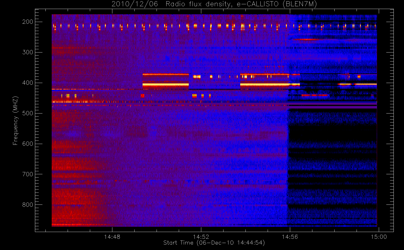
Task: Click the 'Start Time (06-Dec-10 14:44:54)' axis label
Action: coord(214,243)
